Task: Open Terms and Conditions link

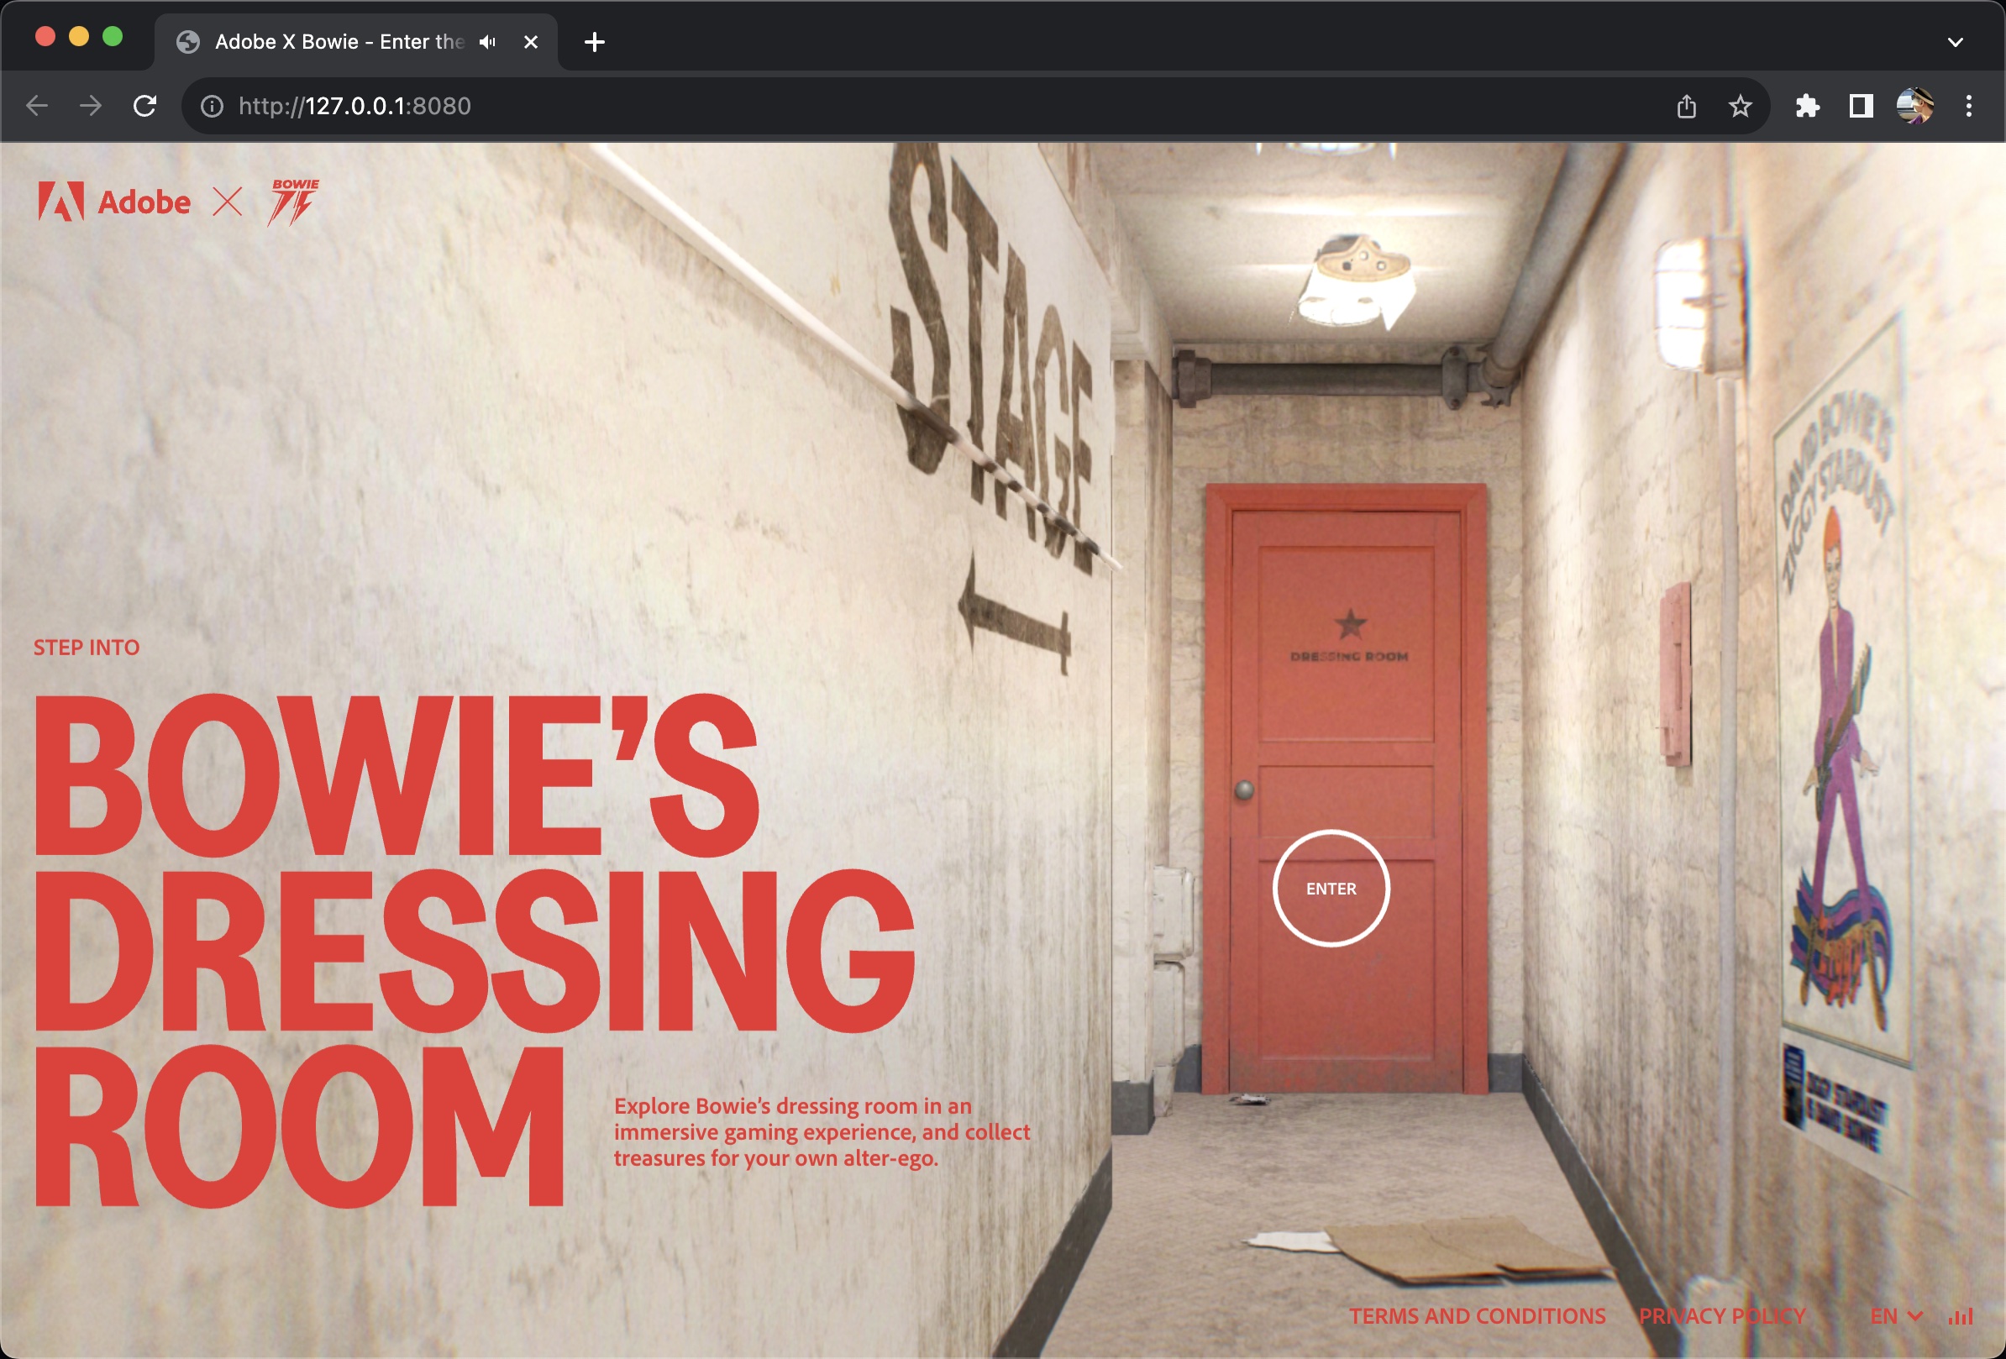Action: [x=1477, y=1316]
